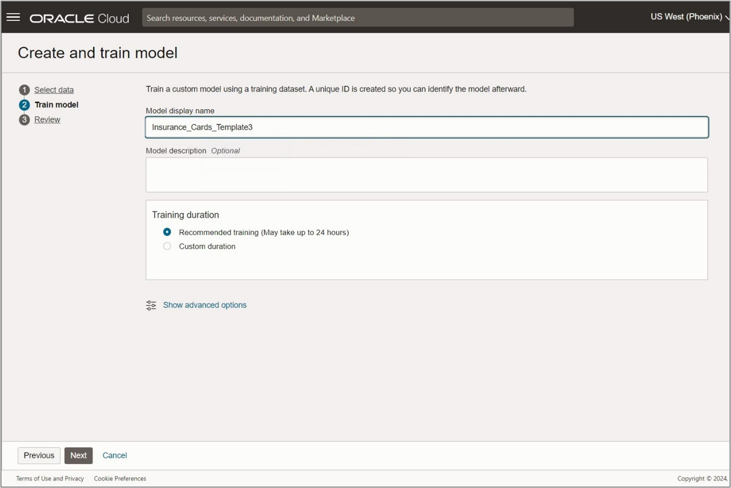The image size is (731, 488).
Task: Click the Model display name field
Action: [x=427, y=127]
